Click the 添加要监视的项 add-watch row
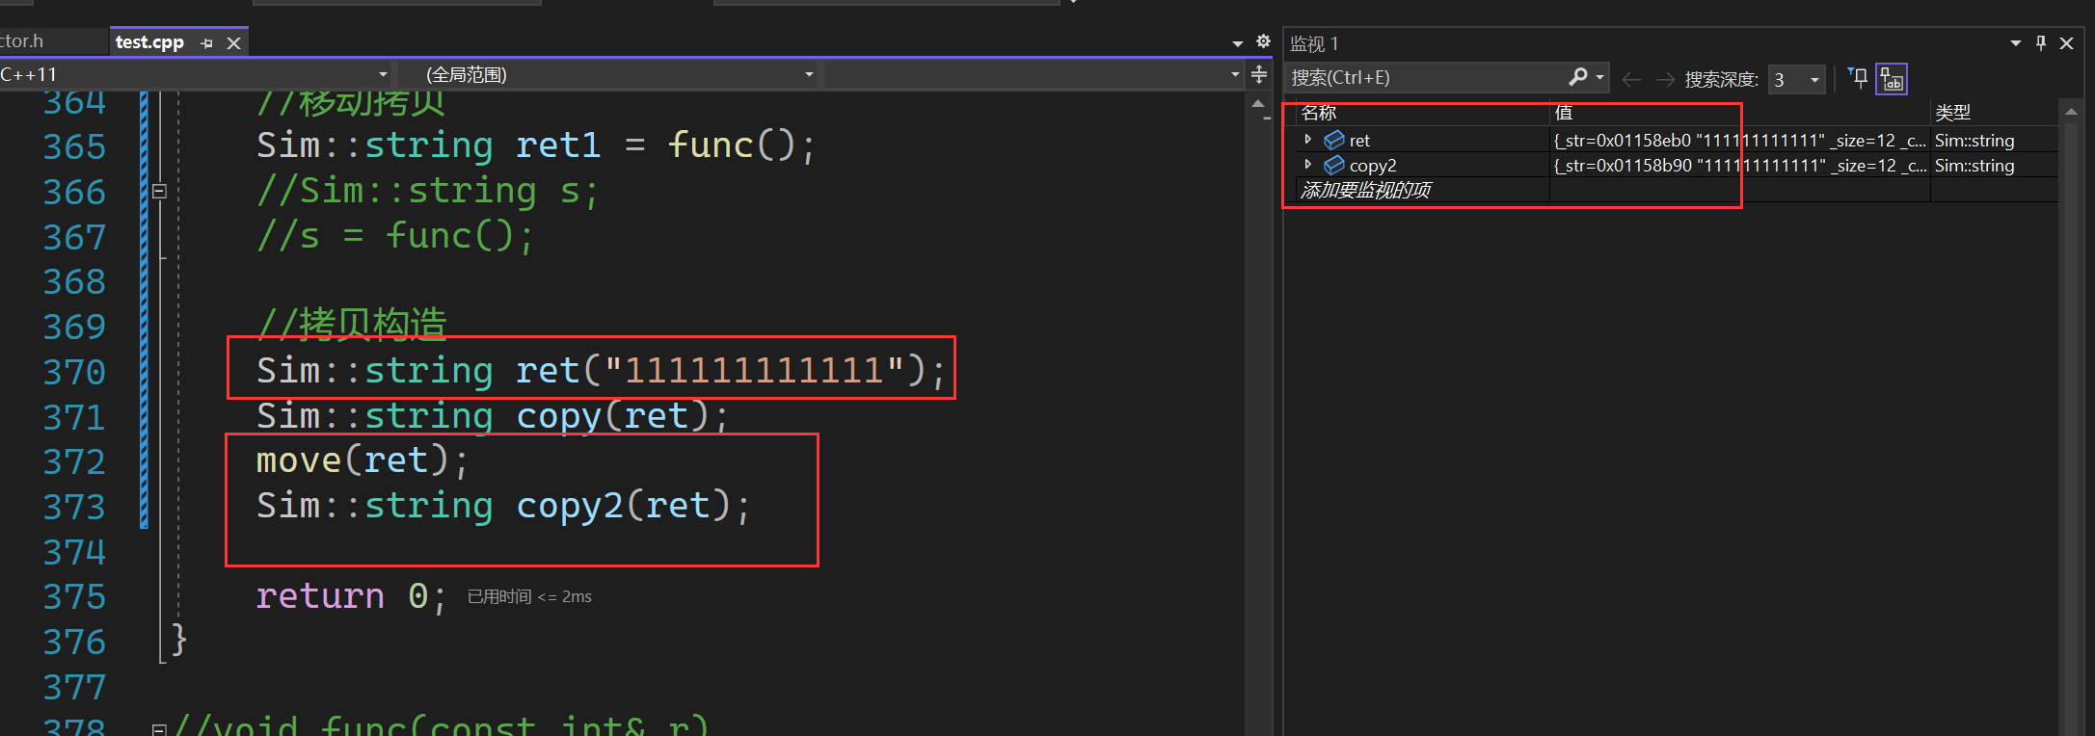The image size is (2095, 736). tap(1365, 190)
